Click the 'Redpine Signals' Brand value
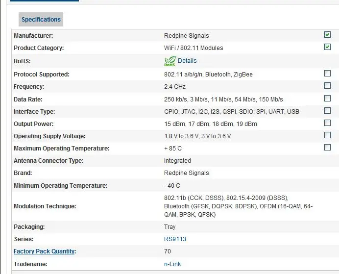Screen dimensions: 339x274 [186, 173]
